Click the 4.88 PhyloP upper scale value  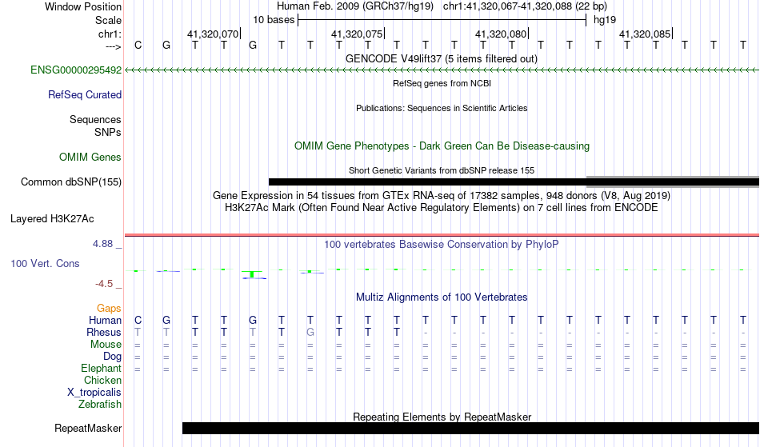[x=102, y=244]
